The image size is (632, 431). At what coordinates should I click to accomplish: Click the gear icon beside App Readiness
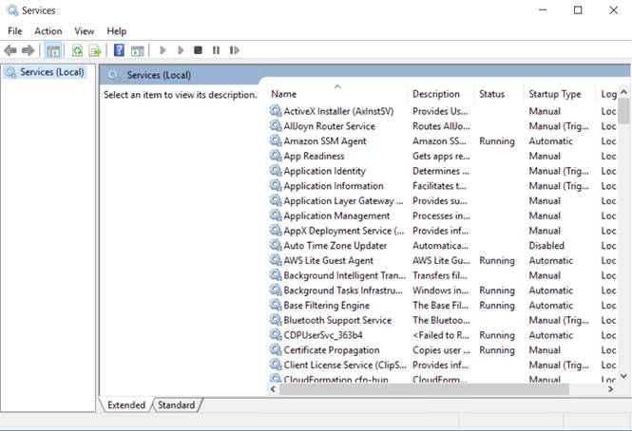pos(276,156)
